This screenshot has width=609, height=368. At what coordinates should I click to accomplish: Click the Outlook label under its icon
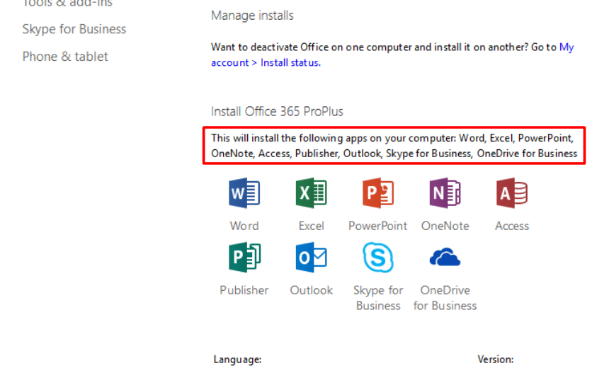click(x=311, y=290)
